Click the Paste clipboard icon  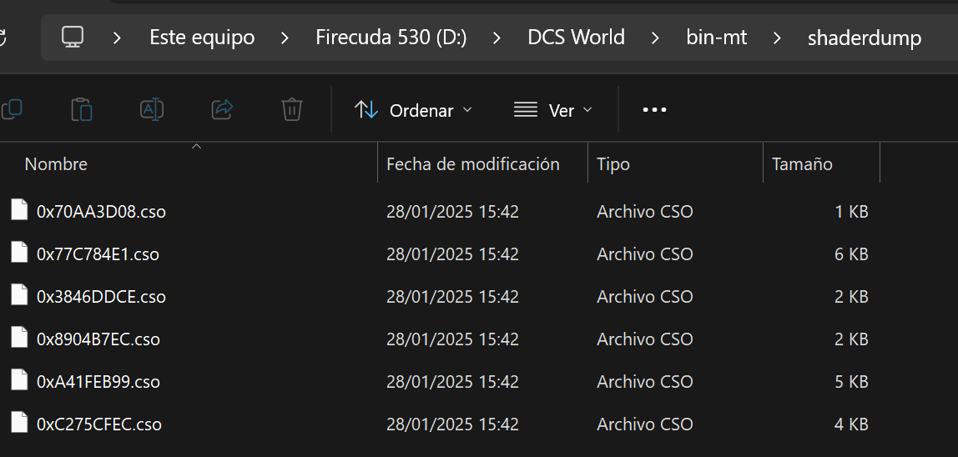point(81,110)
